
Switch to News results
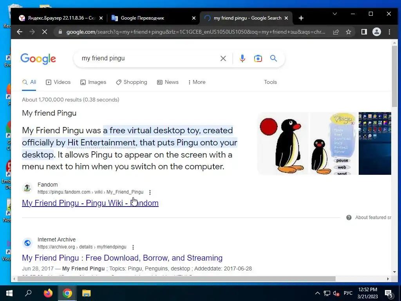[168, 82]
